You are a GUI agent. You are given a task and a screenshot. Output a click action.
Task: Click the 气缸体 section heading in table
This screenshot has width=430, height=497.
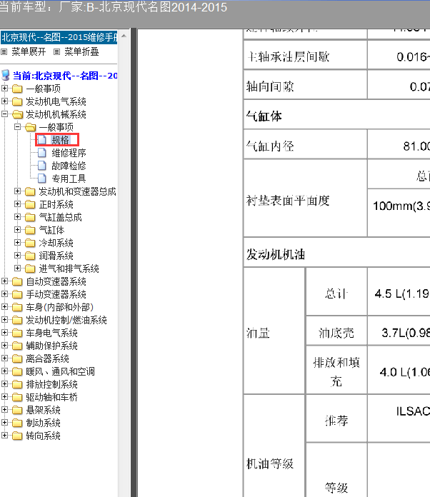click(264, 116)
